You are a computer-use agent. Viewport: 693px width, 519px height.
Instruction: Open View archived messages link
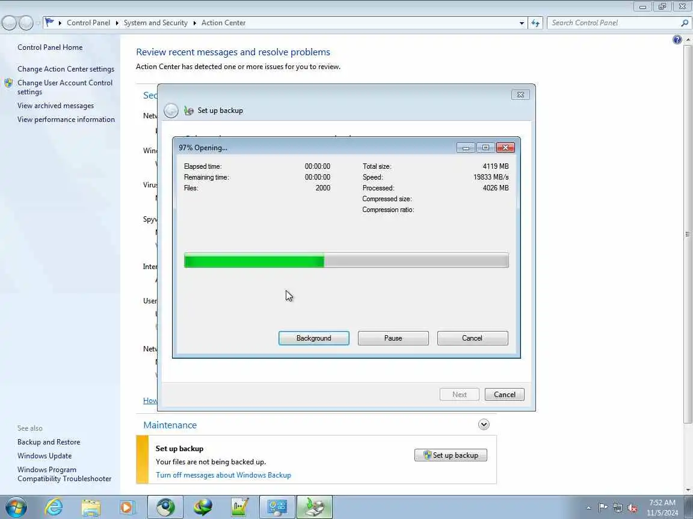click(x=56, y=106)
